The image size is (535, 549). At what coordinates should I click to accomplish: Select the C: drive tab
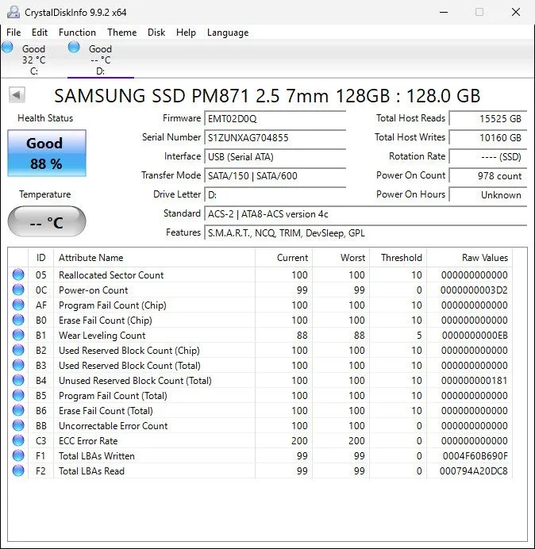click(33, 60)
